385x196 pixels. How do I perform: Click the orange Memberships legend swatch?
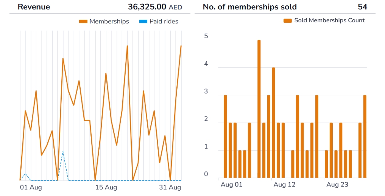click(83, 22)
